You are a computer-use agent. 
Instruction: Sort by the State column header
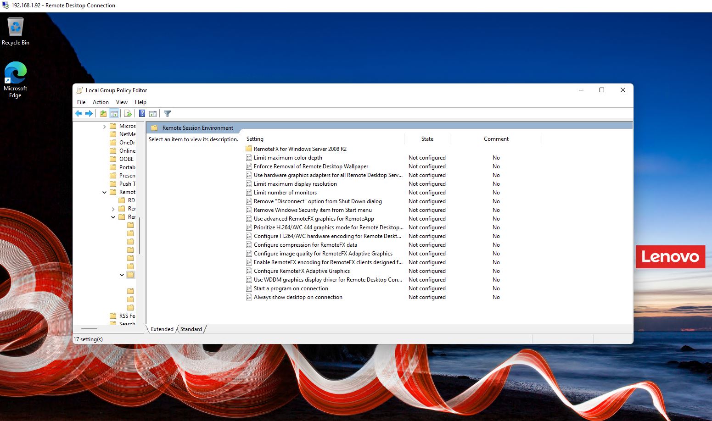427,139
